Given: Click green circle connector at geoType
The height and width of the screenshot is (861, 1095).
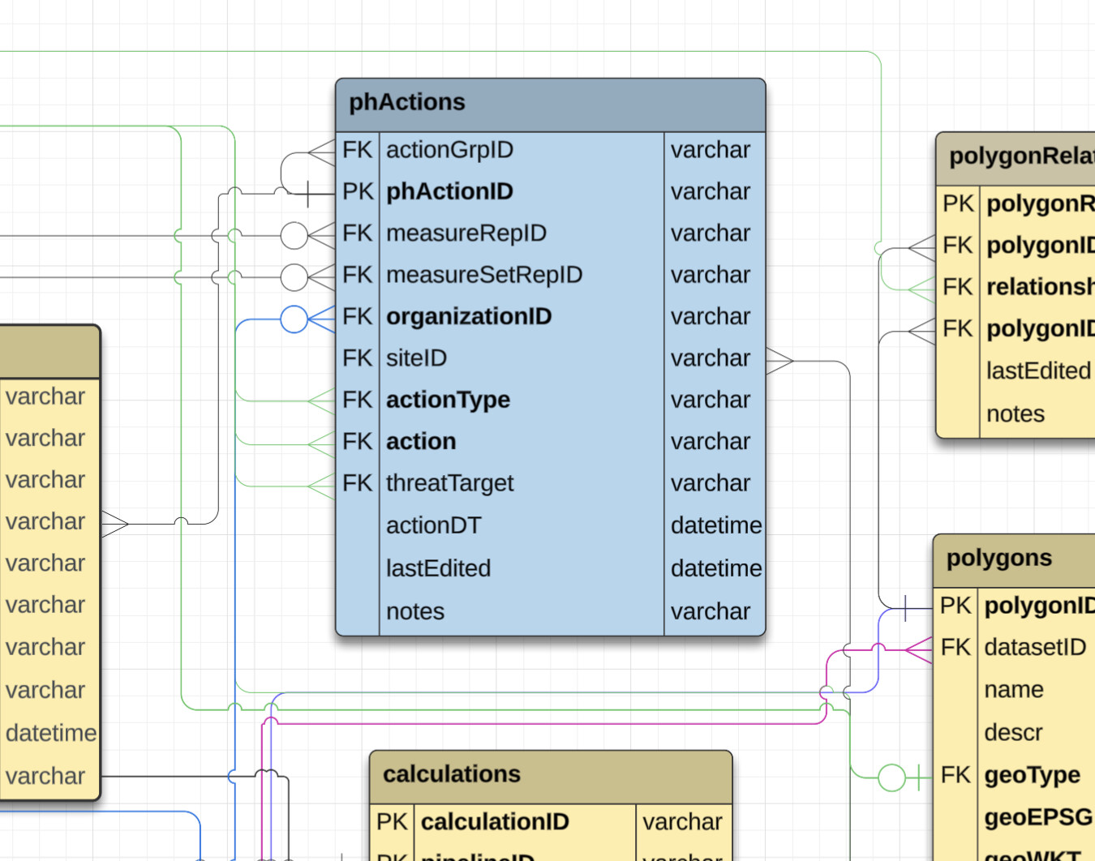Looking at the screenshot, I should tap(892, 777).
